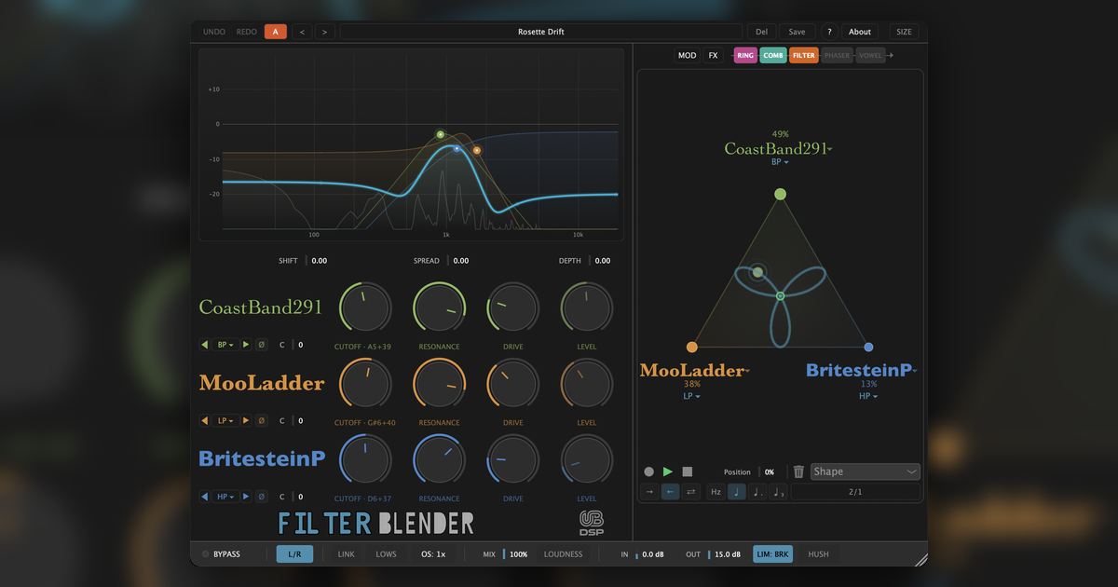Toggle LIM: BRK limiter

coord(773,554)
